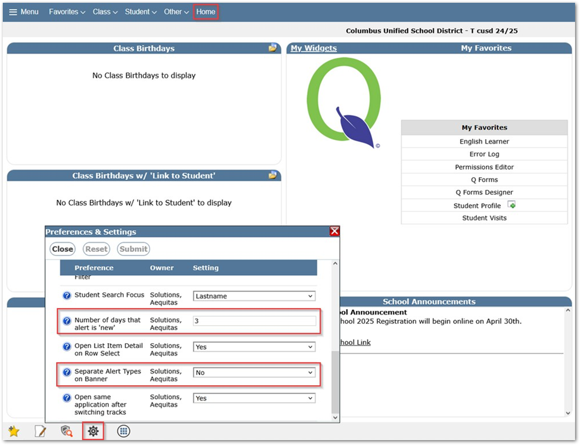This screenshot has height=445, width=580.
Task: Open Error Log favorite
Action: 484,154
